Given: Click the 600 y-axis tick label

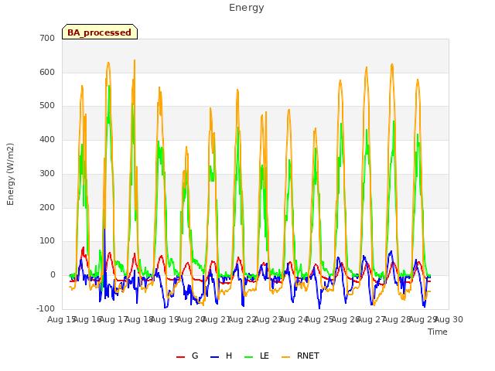Looking at the screenshot, I should pyautogui.click(x=47, y=72).
